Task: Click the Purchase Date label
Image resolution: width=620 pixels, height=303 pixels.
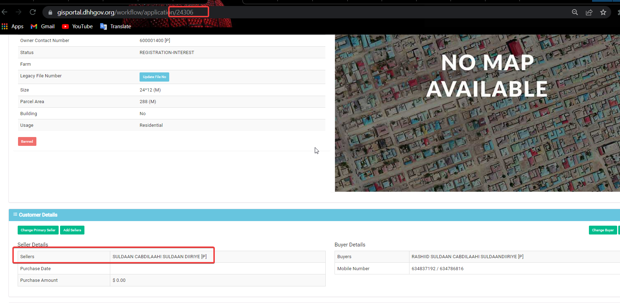Action: (x=35, y=269)
